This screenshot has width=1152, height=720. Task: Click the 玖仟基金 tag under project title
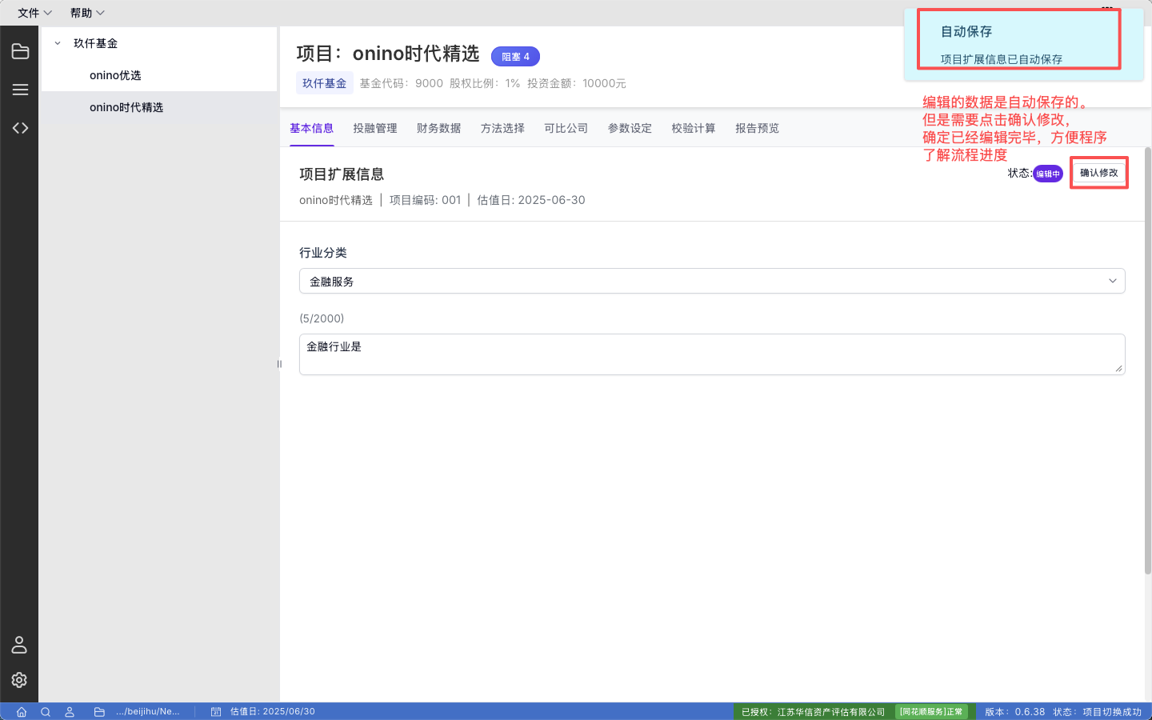click(324, 83)
